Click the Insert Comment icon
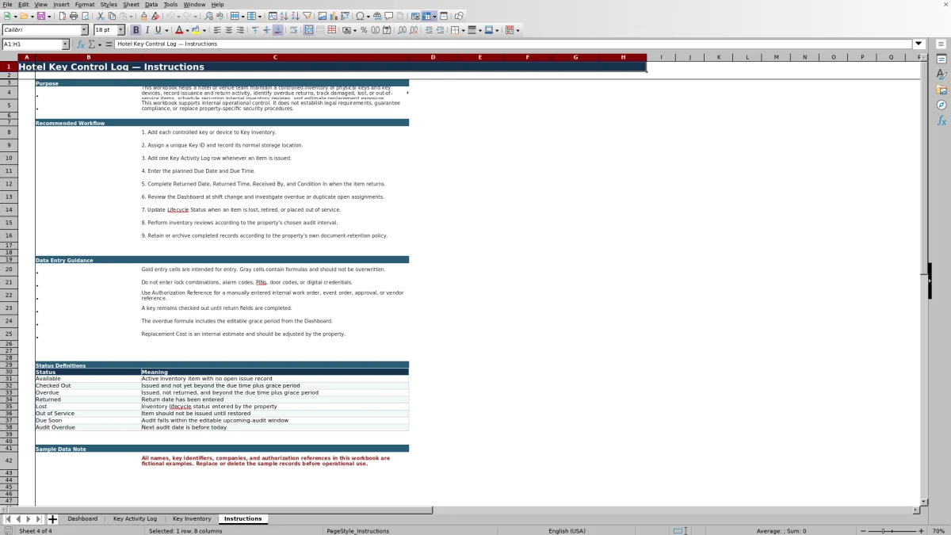 [389, 16]
